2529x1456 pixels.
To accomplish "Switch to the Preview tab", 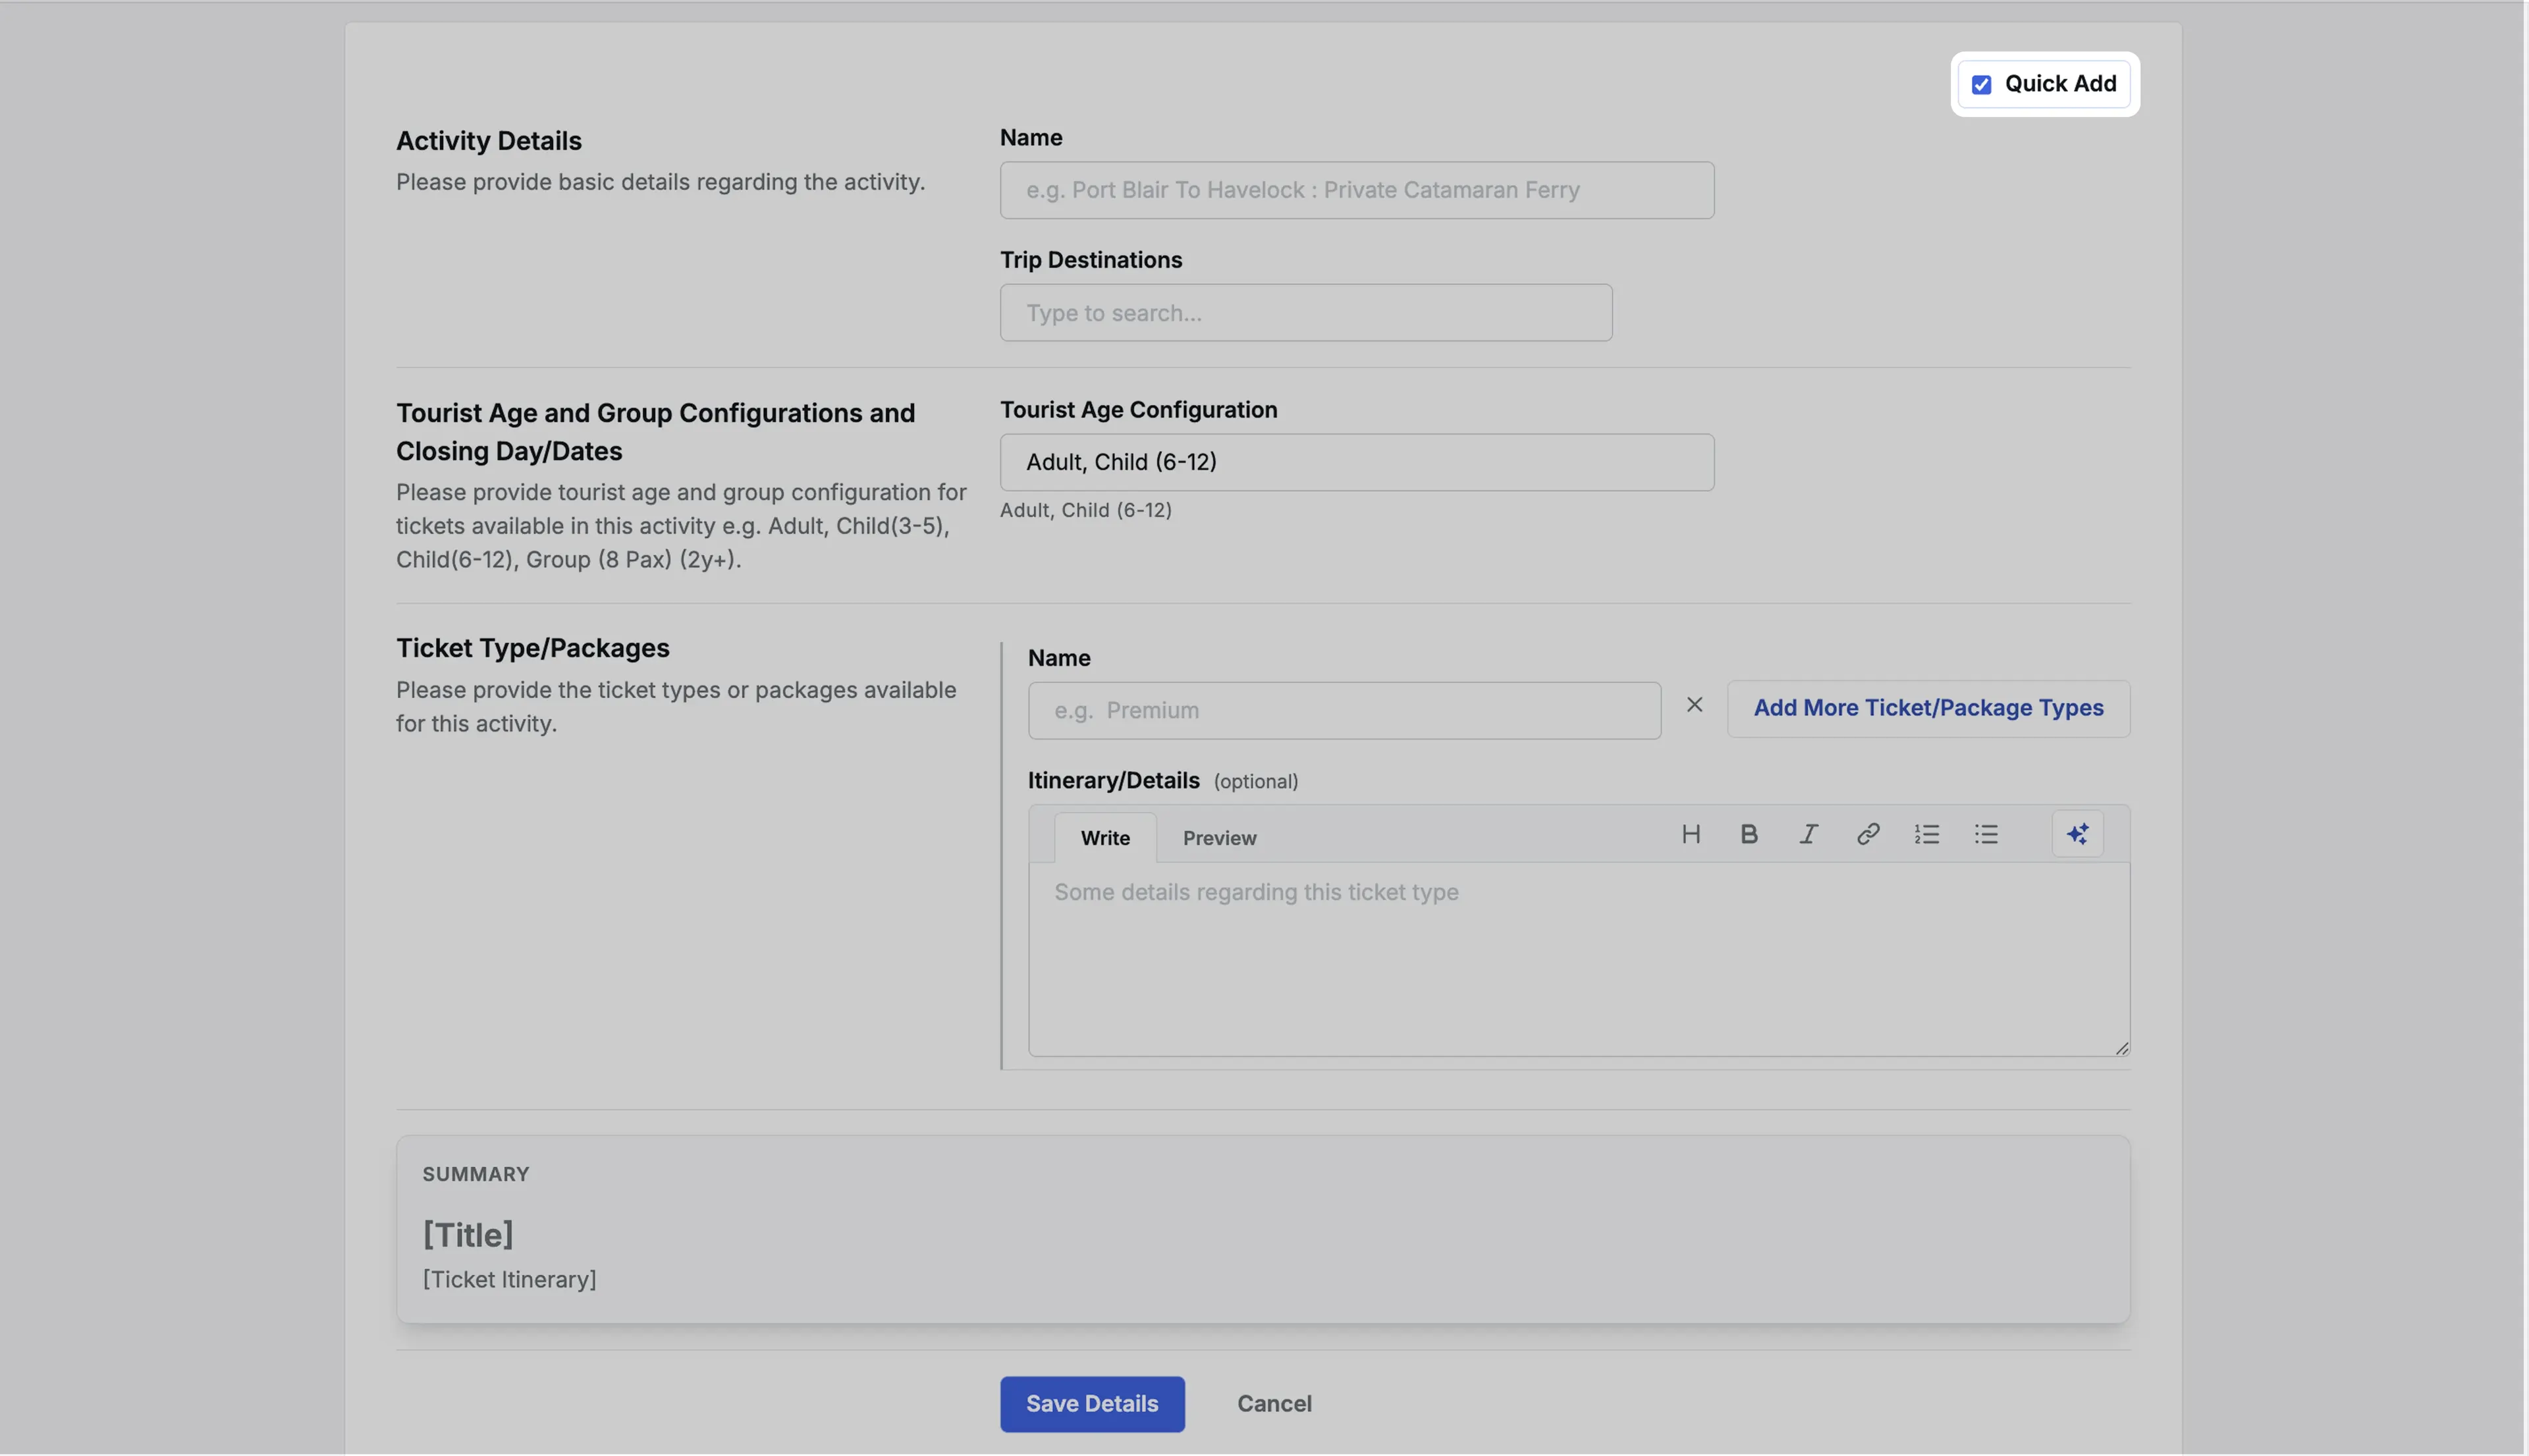I will (1219, 838).
